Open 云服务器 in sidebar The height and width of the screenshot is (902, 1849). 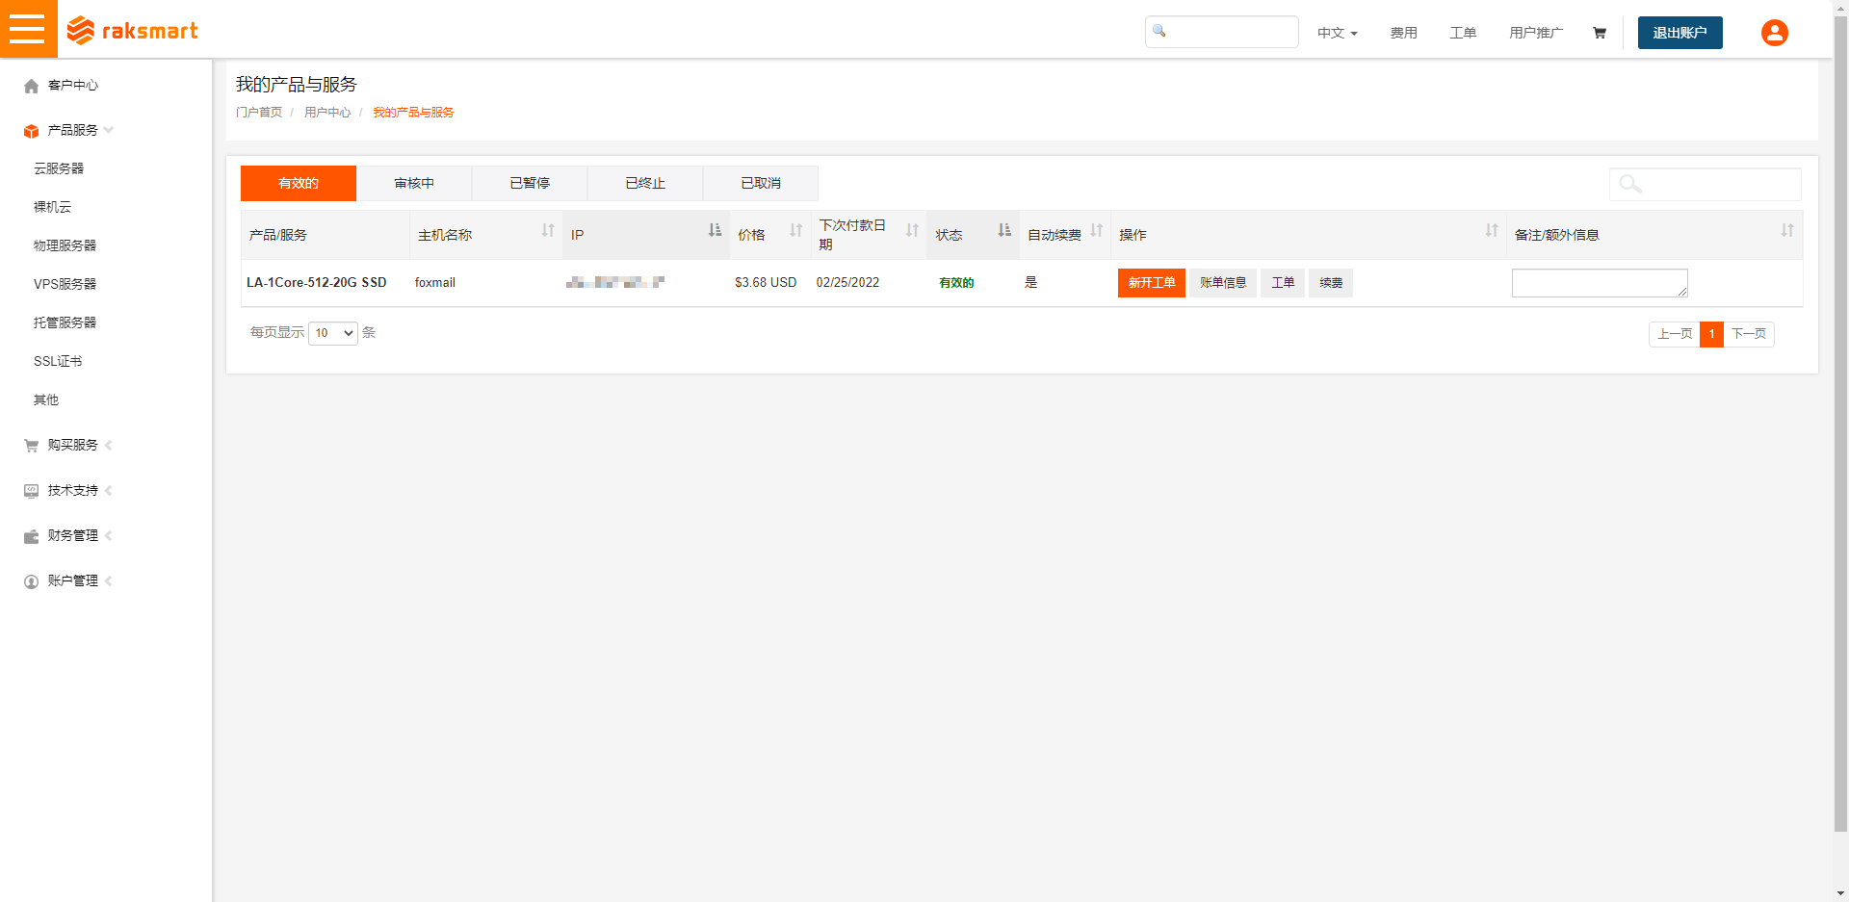(59, 168)
